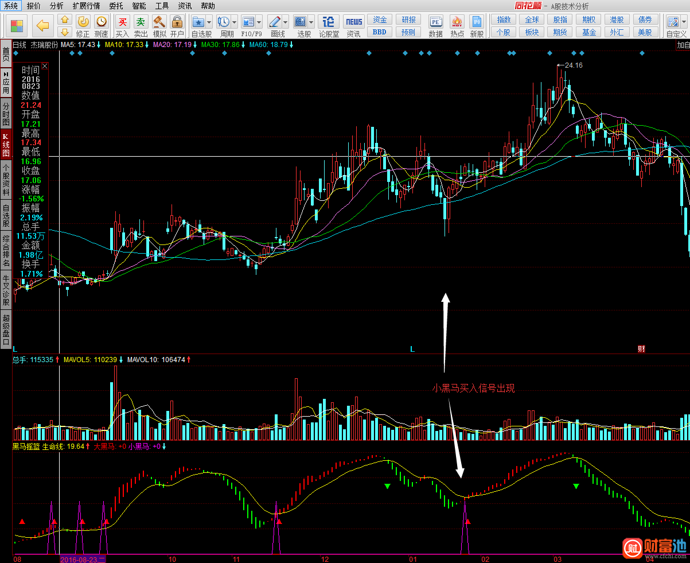Switch to the 超级盘口 sidebar tab
690x563 pixels.
pos(6,329)
